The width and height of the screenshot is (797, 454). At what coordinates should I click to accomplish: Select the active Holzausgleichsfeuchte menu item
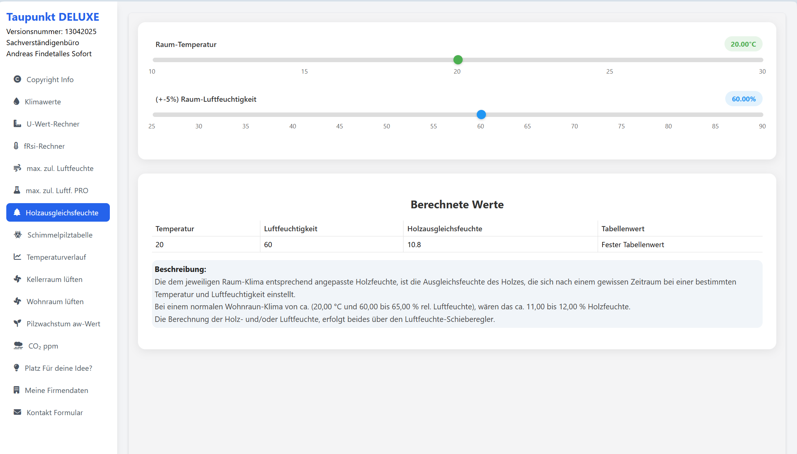coord(58,212)
